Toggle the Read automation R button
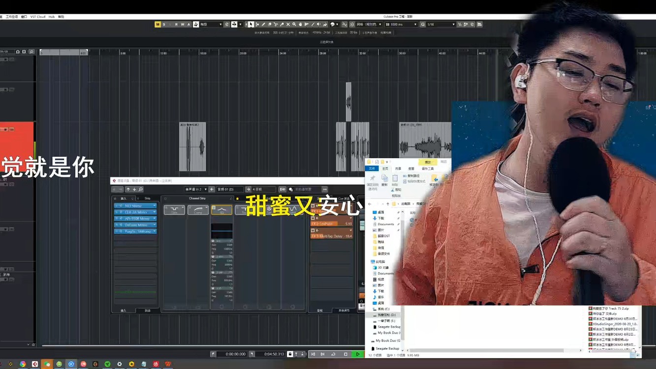The height and width of the screenshot is (369, 656). (177, 24)
